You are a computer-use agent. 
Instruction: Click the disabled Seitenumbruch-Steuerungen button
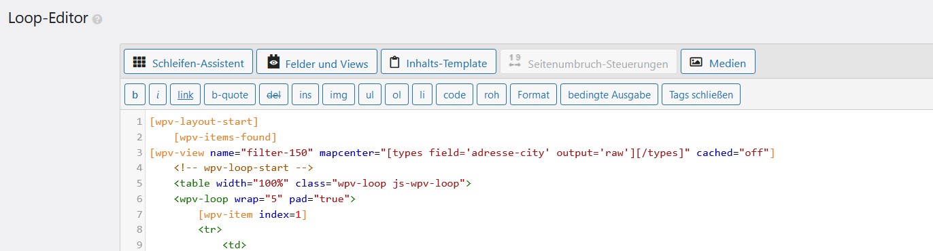[588, 62]
